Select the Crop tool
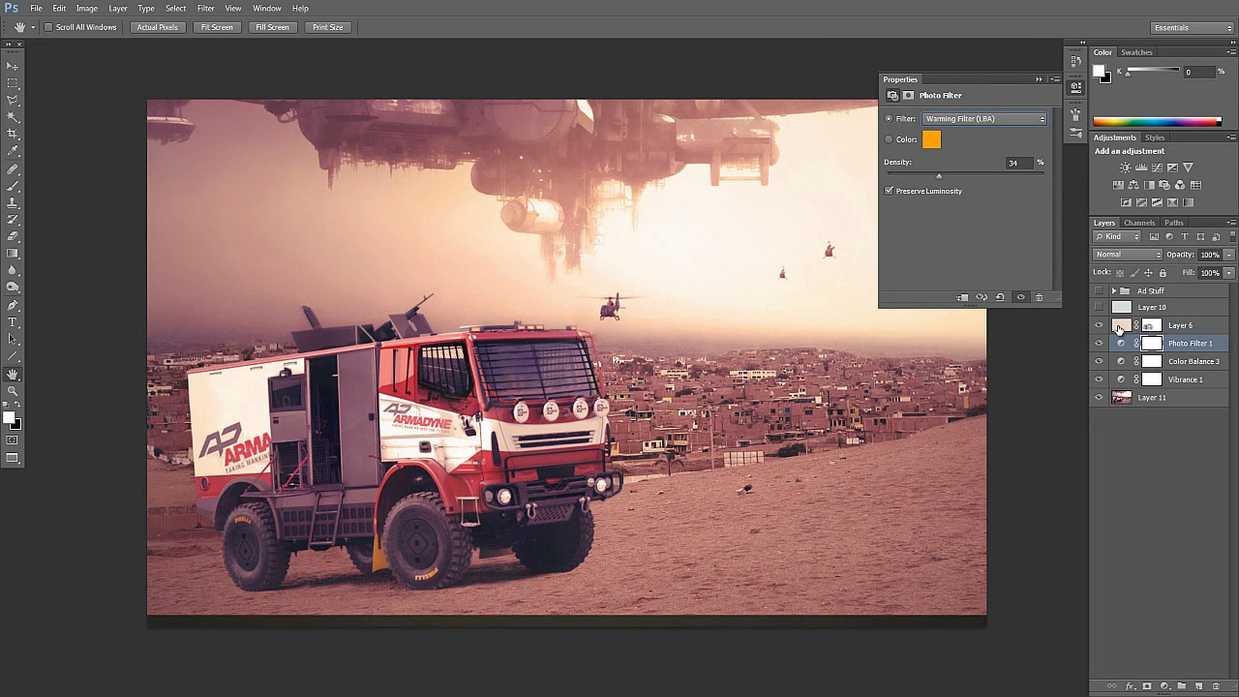This screenshot has width=1239, height=697. (x=13, y=134)
